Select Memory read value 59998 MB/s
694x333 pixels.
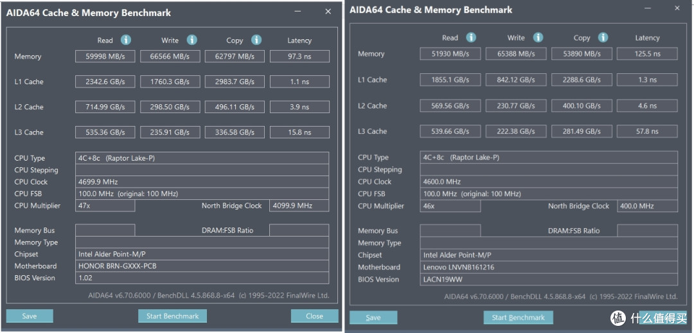pyautogui.click(x=105, y=57)
